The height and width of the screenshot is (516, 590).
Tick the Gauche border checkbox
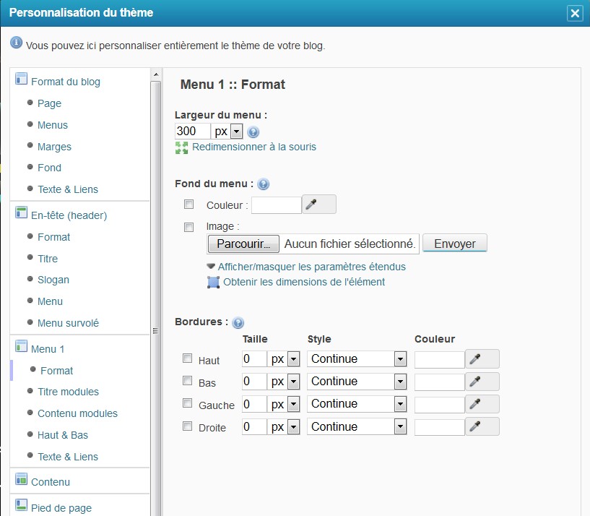pos(187,403)
